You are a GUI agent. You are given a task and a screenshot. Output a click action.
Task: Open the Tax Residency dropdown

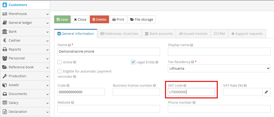219,68
